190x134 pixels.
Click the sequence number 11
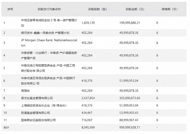coord(5,120)
